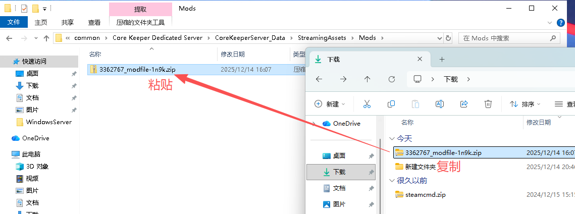This screenshot has height=214, width=575.
Task: Select steamcmd.zip in Downloads list
Action: (x=425, y=194)
